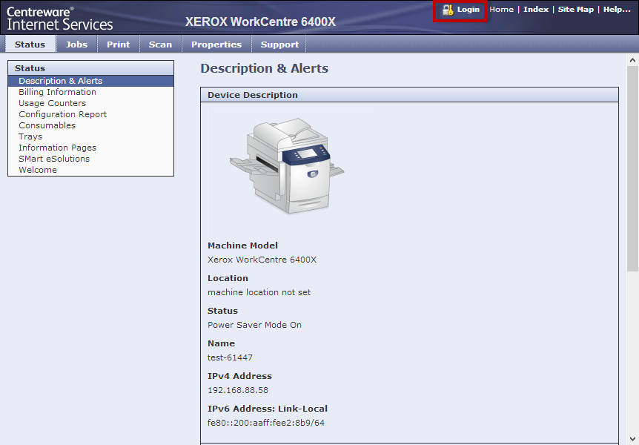The width and height of the screenshot is (639, 445).
Task: Open the Configuration Report page
Action: point(62,114)
